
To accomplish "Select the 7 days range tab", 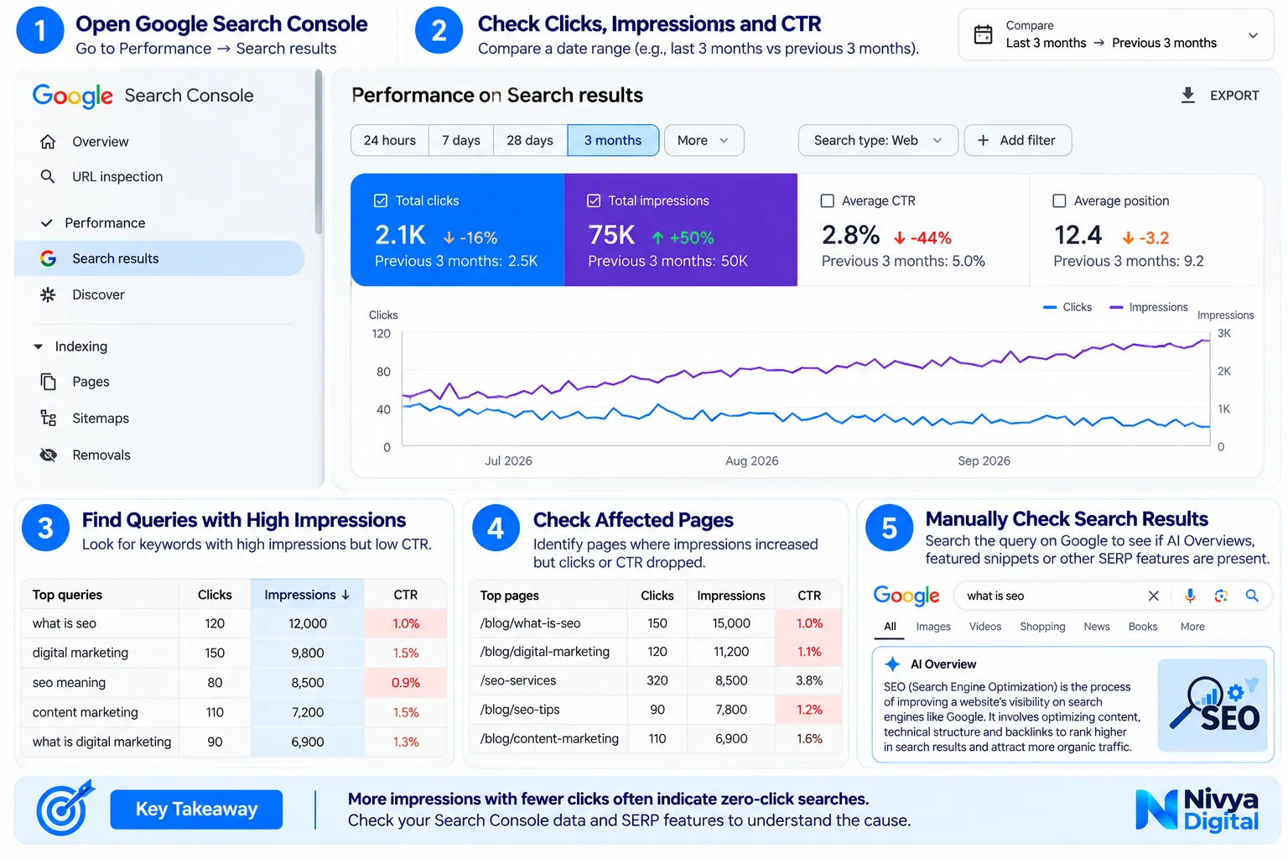I will coord(461,140).
